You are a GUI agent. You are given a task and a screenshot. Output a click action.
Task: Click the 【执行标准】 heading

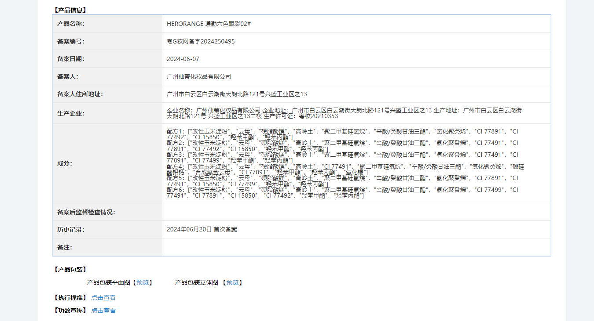70,298
